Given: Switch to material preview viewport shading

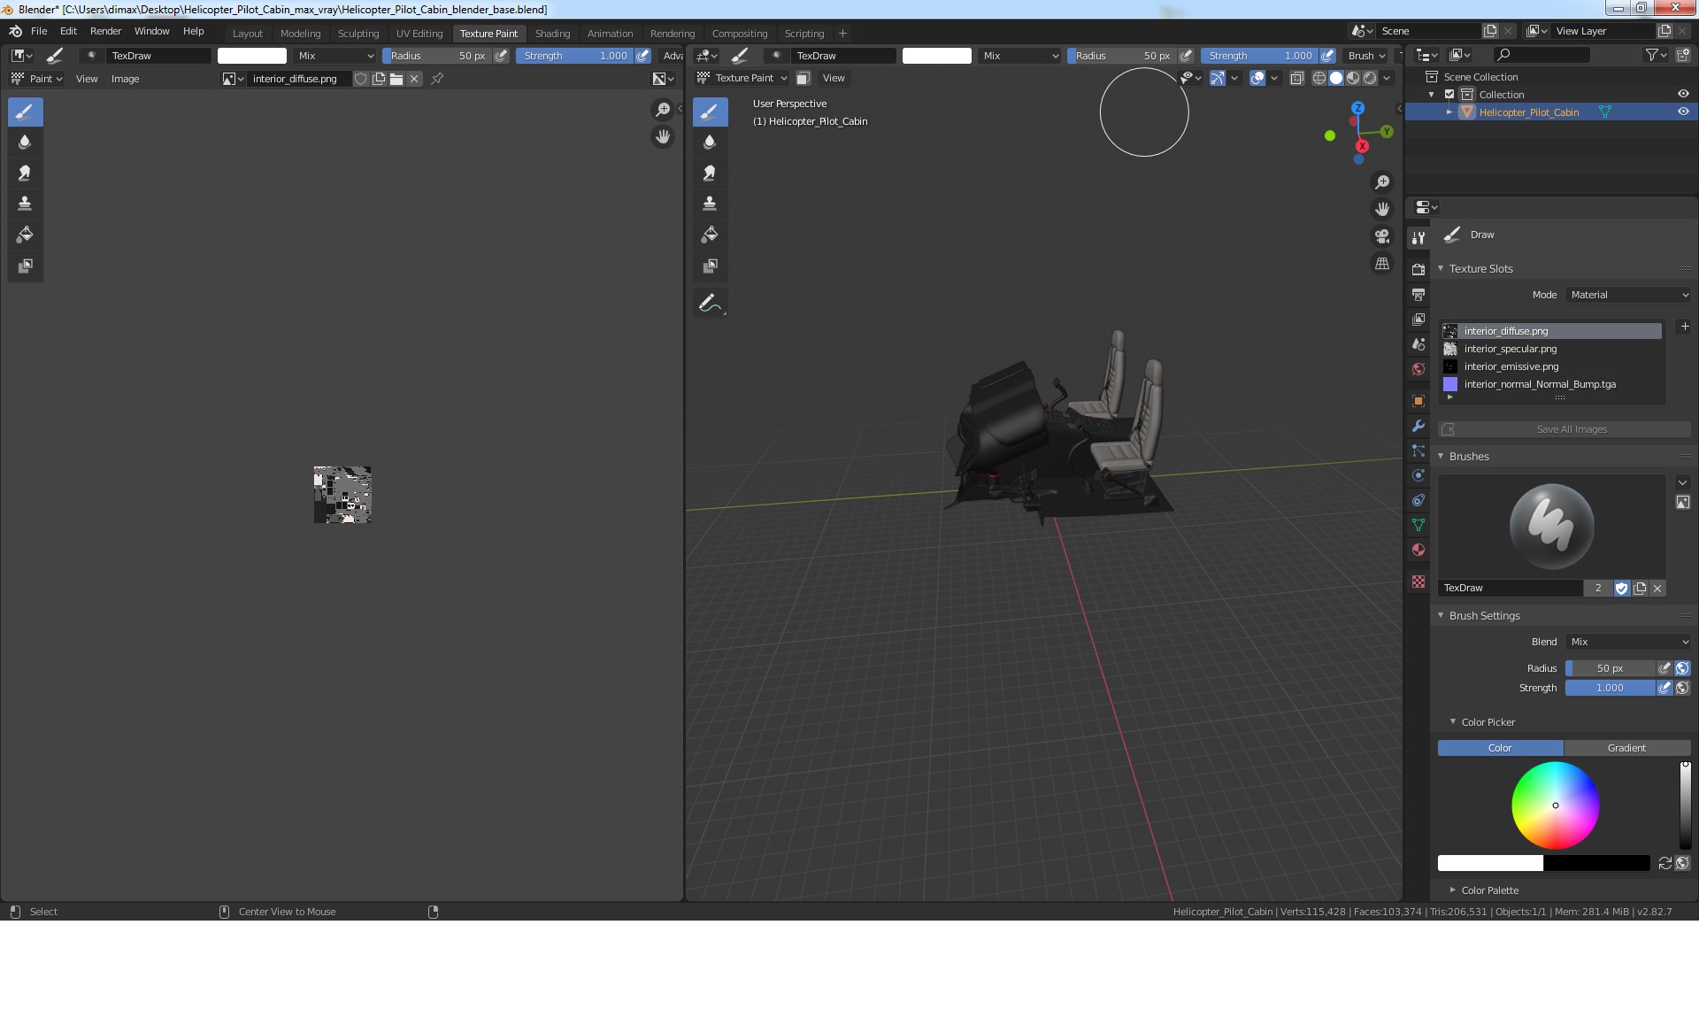Looking at the screenshot, I should (x=1353, y=78).
